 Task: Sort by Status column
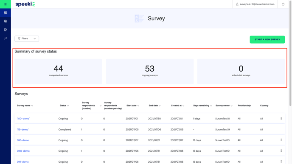pos(64,106)
